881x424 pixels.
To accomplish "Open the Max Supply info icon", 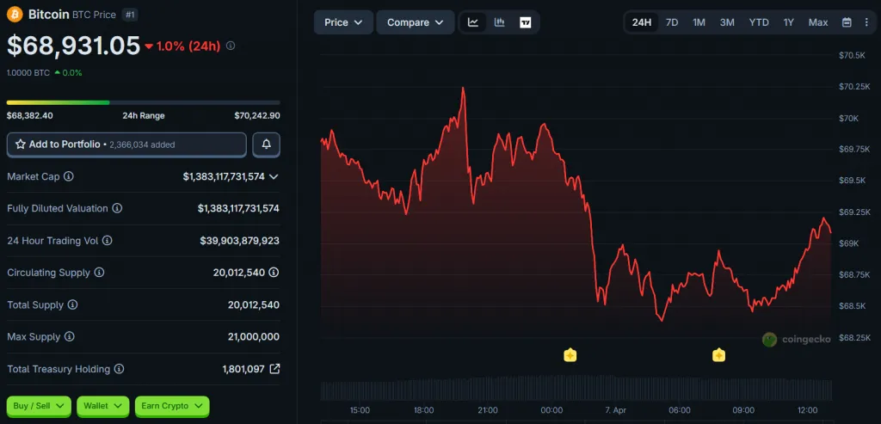I will [69, 337].
